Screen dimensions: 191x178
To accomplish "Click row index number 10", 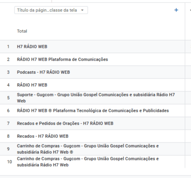I will (x=9, y=162).
